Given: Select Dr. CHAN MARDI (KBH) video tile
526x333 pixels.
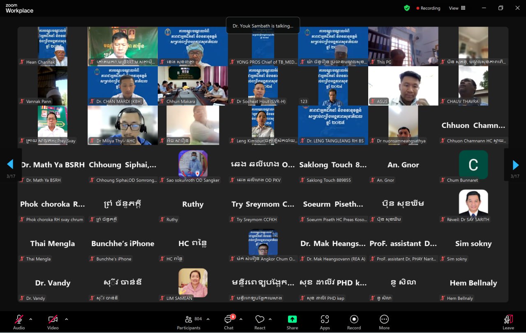Looking at the screenshot, I should [x=123, y=86].
